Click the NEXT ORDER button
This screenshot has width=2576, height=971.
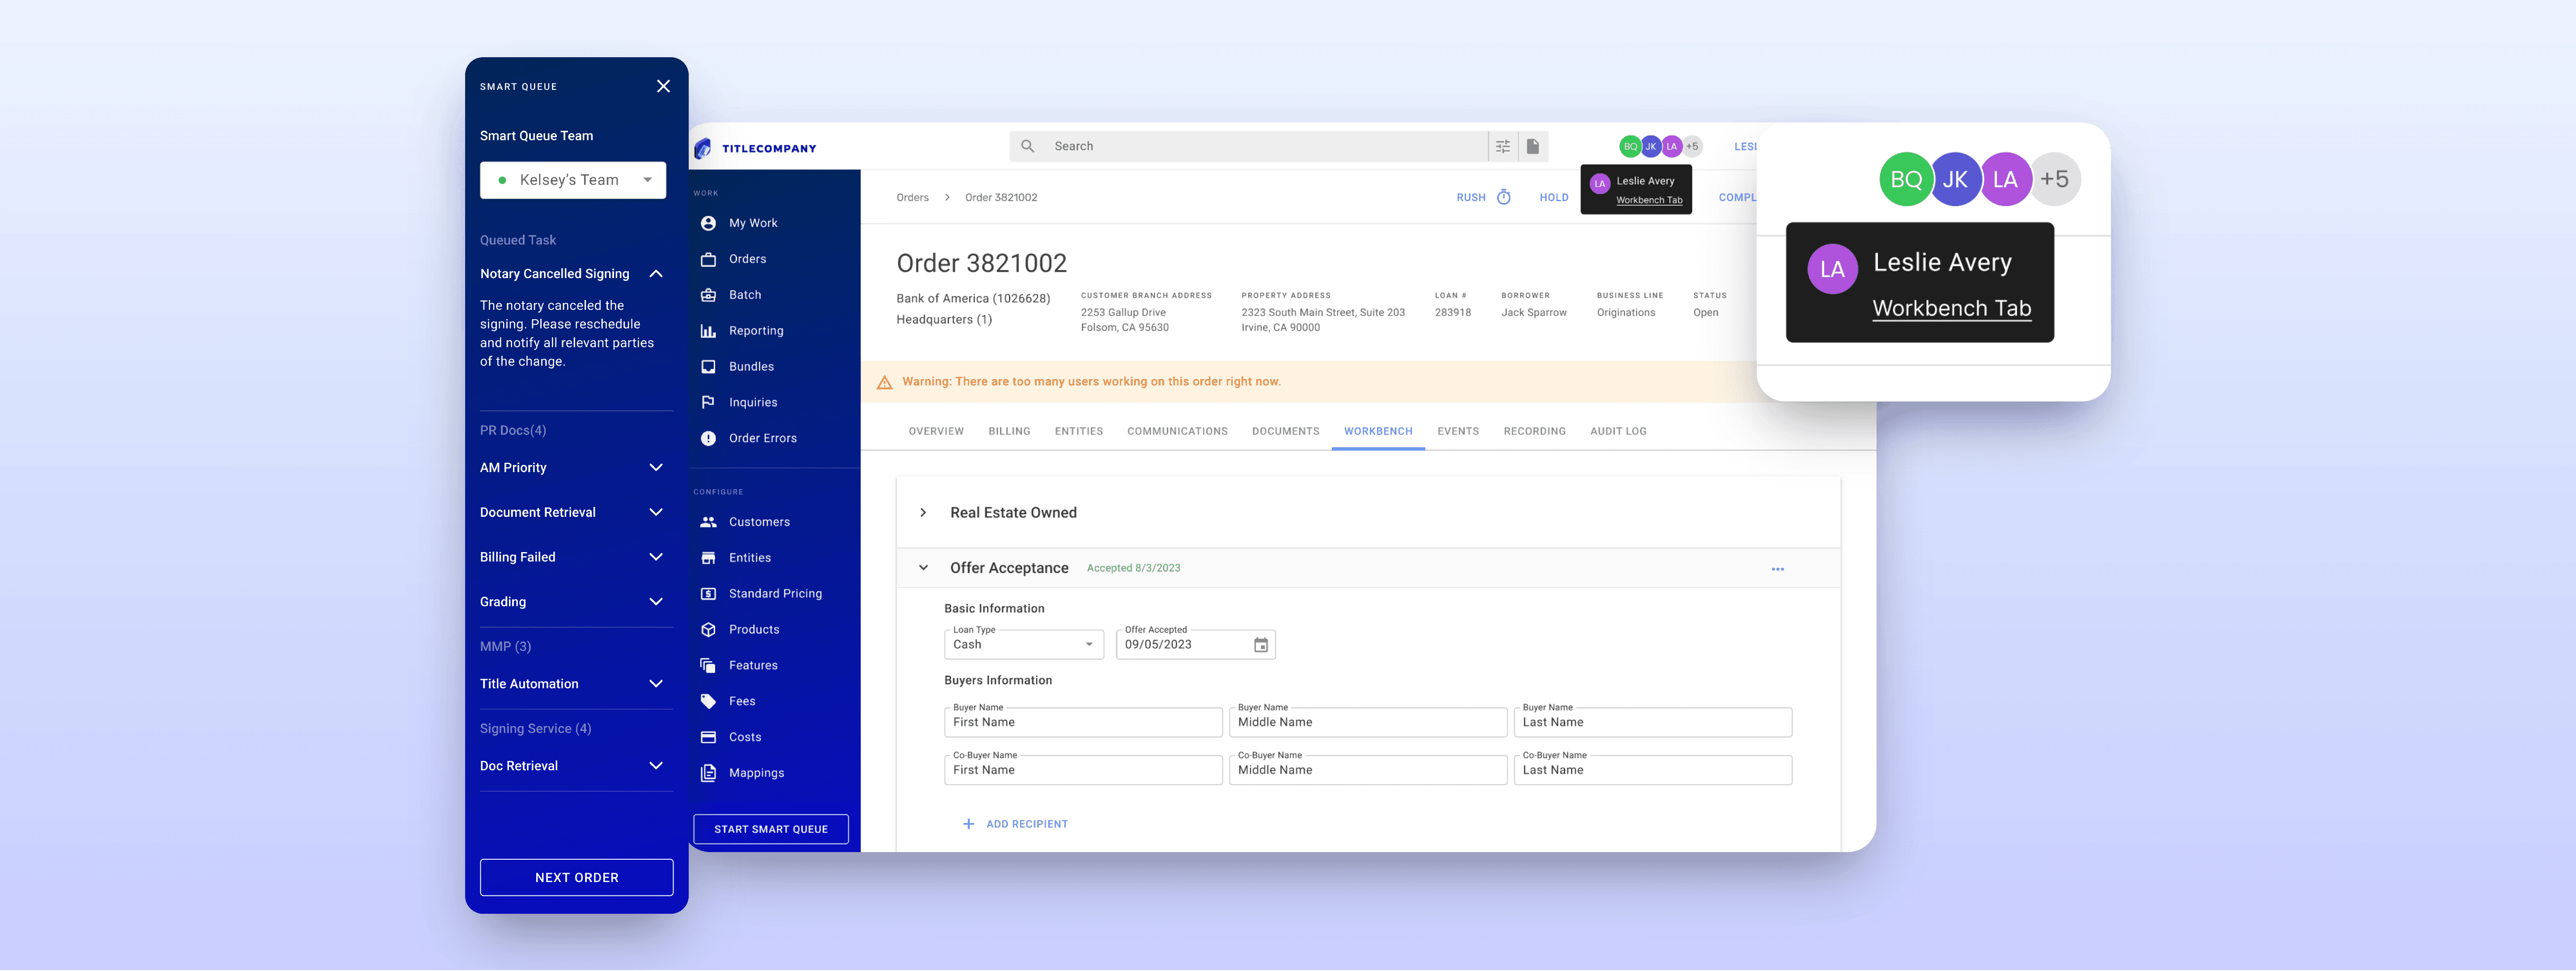(576, 877)
